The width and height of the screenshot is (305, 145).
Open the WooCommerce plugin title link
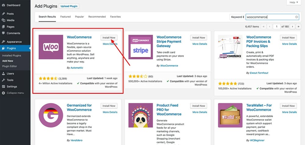pos(79,37)
